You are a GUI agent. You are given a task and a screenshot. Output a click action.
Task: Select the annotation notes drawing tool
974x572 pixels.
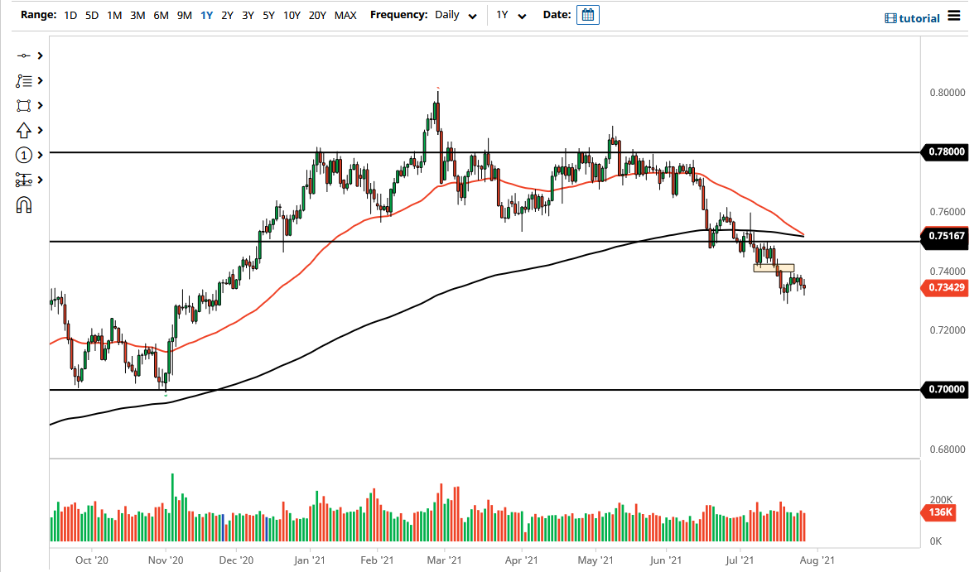23,80
